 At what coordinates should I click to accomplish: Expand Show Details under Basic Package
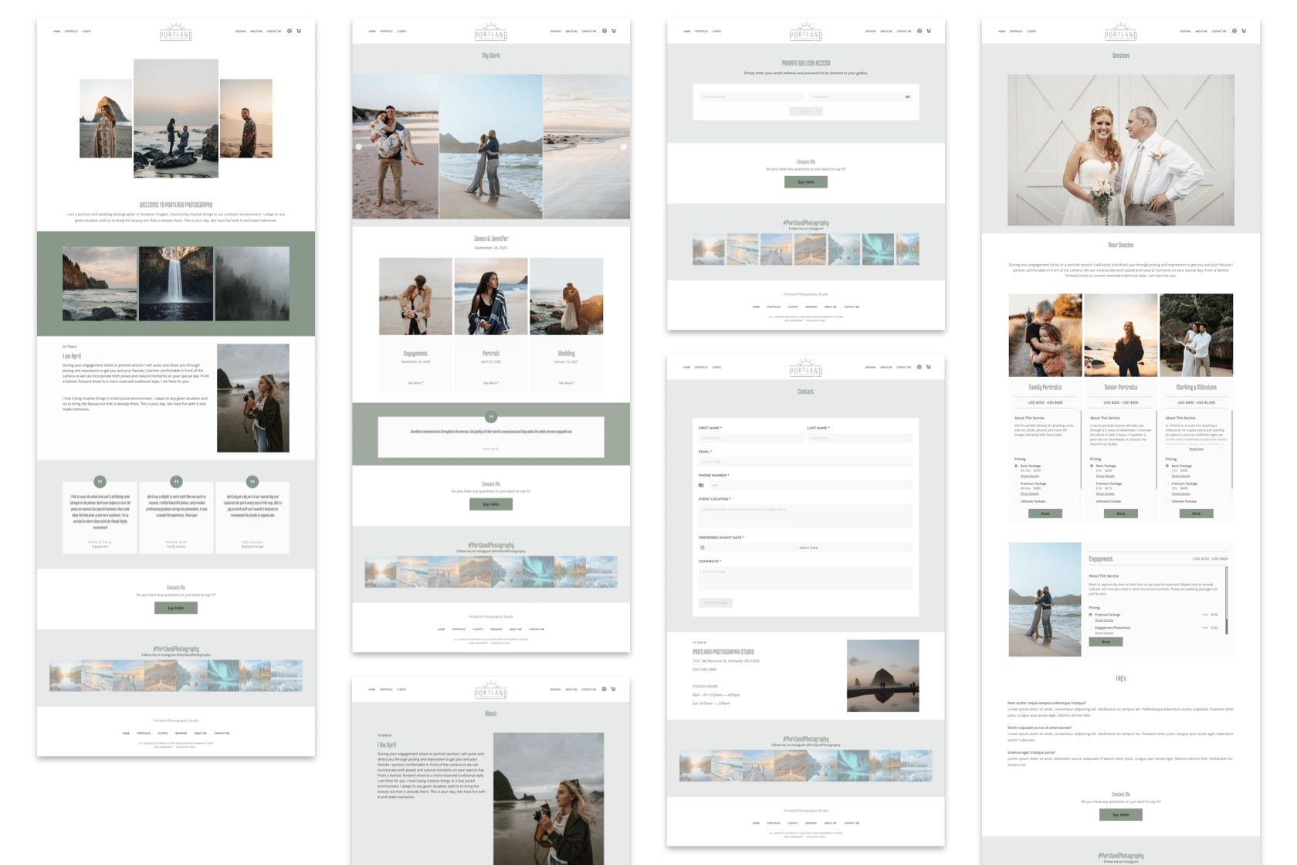1030,476
